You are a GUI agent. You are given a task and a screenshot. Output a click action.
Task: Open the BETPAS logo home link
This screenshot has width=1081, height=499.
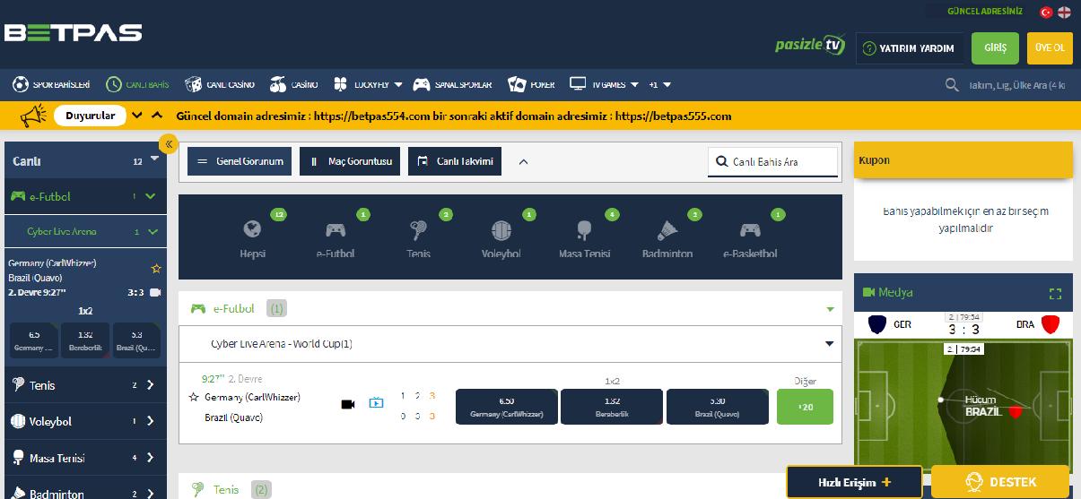(74, 33)
